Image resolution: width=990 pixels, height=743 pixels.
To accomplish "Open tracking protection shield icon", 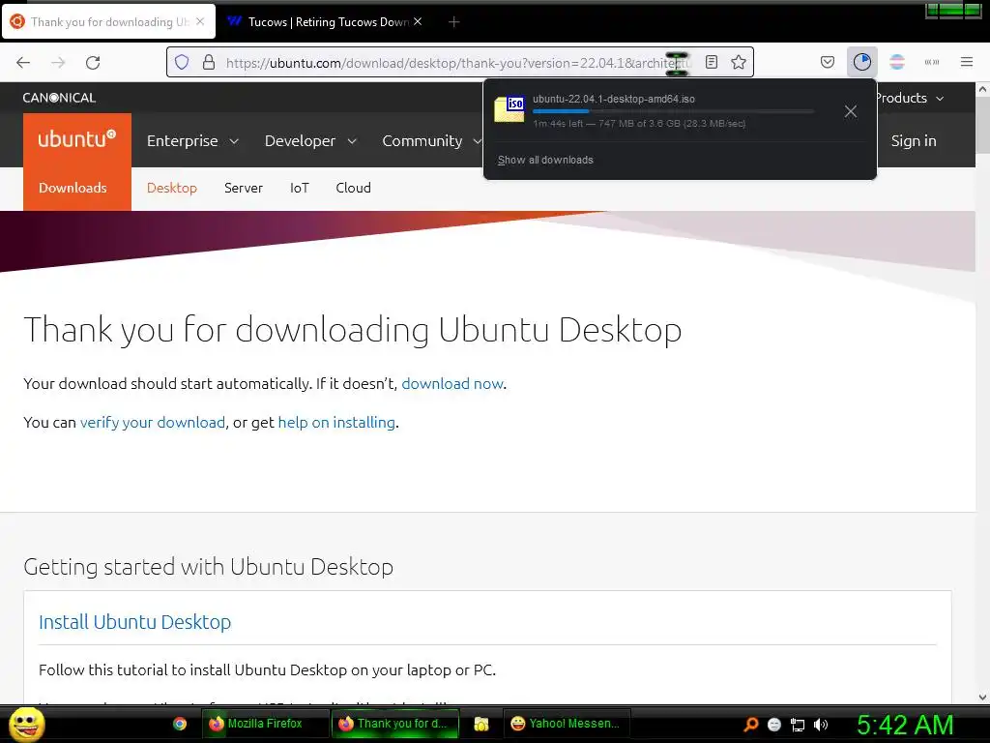I will pos(182,62).
